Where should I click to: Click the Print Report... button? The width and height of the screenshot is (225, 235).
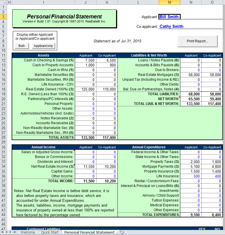[197, 41]
